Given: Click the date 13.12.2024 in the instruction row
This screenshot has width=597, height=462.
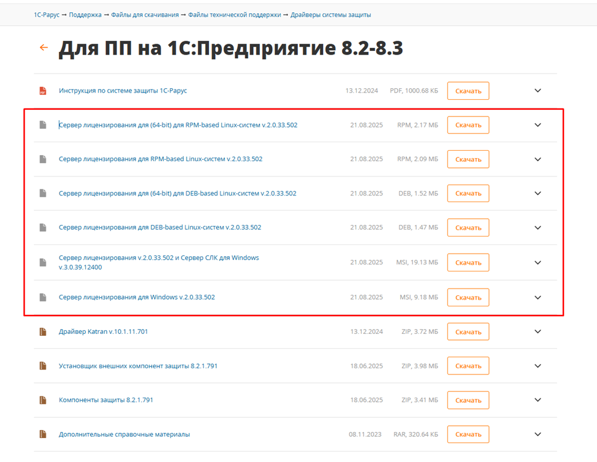Looking at the screenshot, I should coord(362,91).
